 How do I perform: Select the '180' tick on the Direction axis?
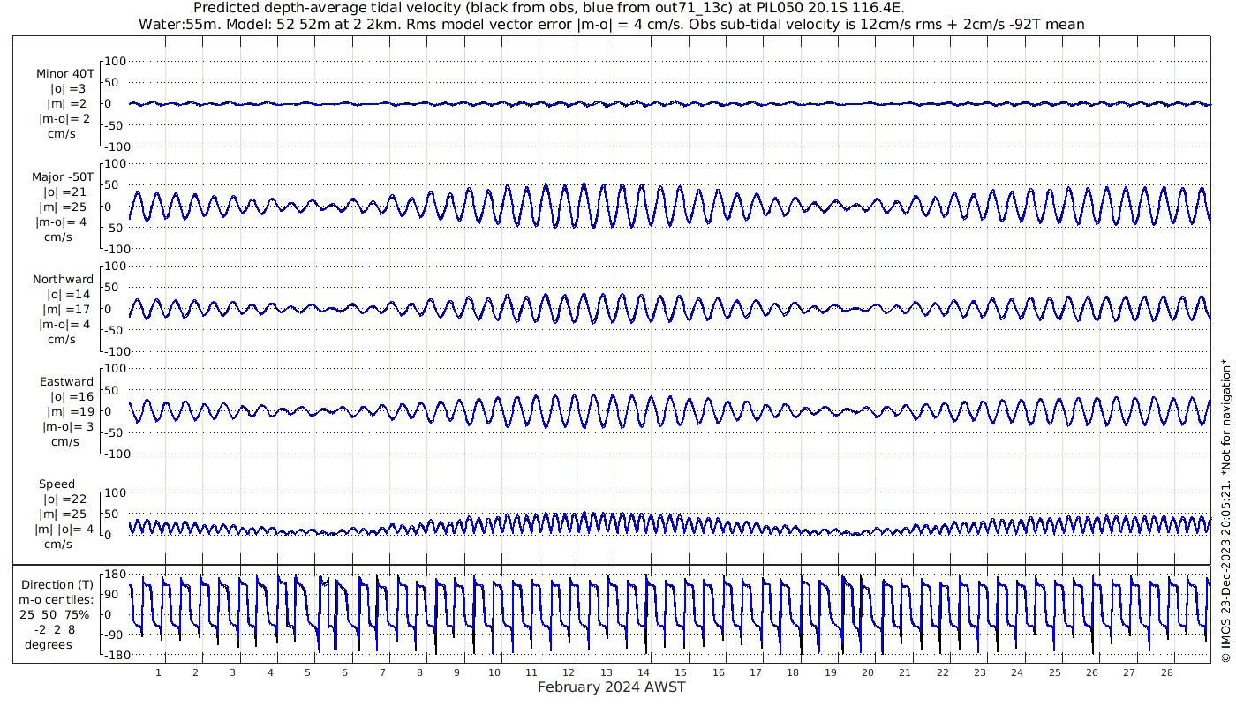(x=117, y=574)
